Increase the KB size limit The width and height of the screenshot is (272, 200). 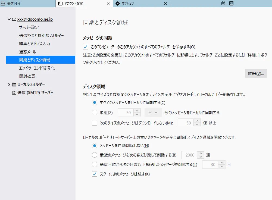pos(197,121)
